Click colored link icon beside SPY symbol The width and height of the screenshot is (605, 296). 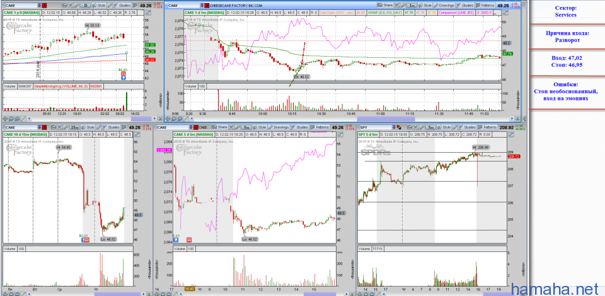pos(399,128)
